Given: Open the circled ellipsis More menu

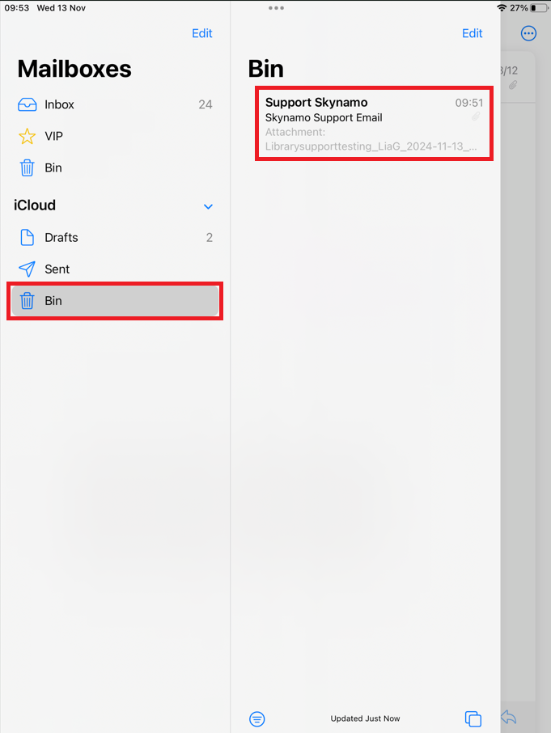Looking at the screenshot, I should 528,33.
